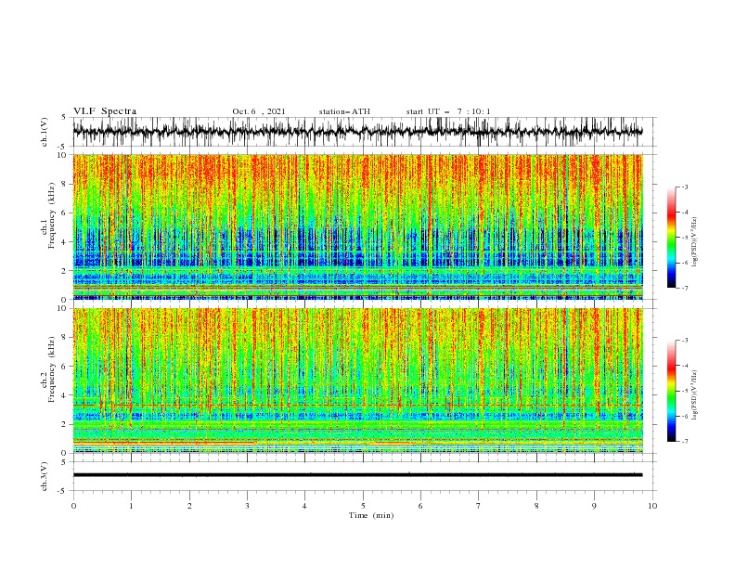Click inside the ch.2 spectrogram panel
Screen dimensions: 735x568
(357, 381)
